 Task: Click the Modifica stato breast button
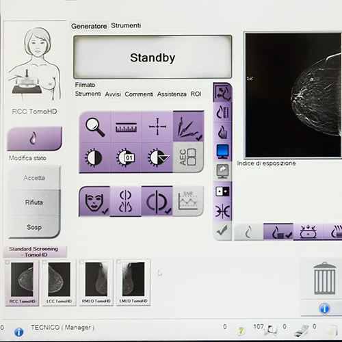point(34,139)
